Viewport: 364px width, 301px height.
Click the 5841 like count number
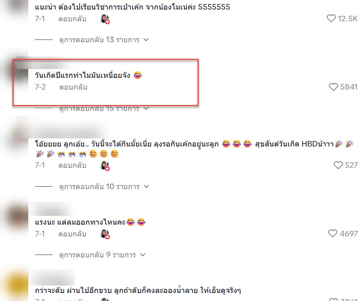[x=349, y=87]
